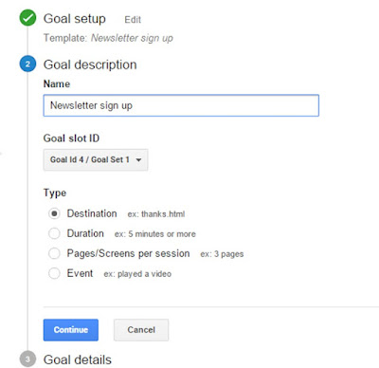Click the green checkmark Goal setup step icon

point(27,18)
